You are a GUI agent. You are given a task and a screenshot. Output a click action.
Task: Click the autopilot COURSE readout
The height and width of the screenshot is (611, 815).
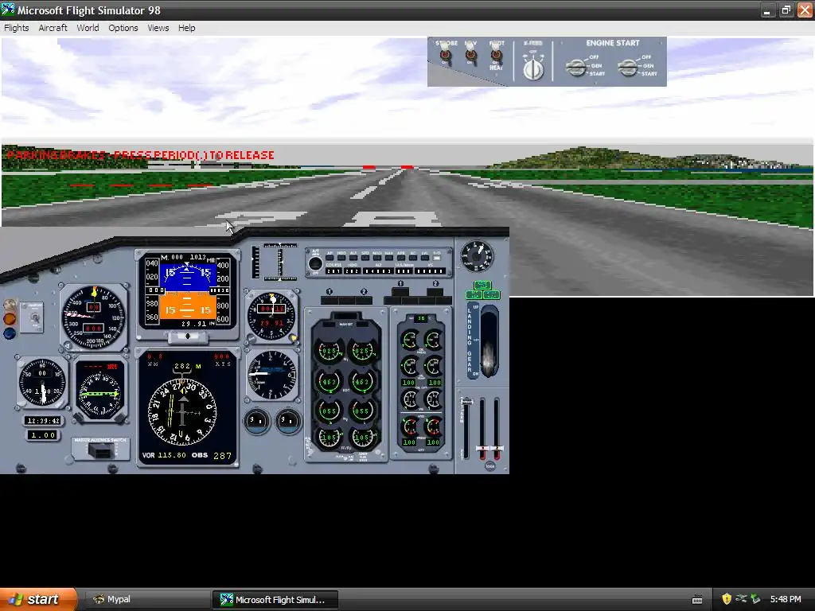333,271
